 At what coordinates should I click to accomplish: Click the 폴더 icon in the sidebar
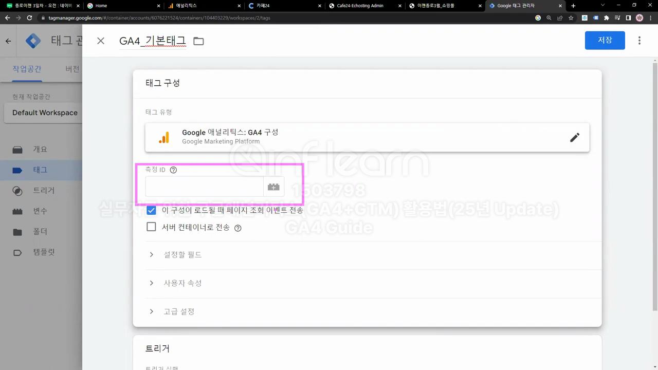pyautogui.click(x=17, y=232)
